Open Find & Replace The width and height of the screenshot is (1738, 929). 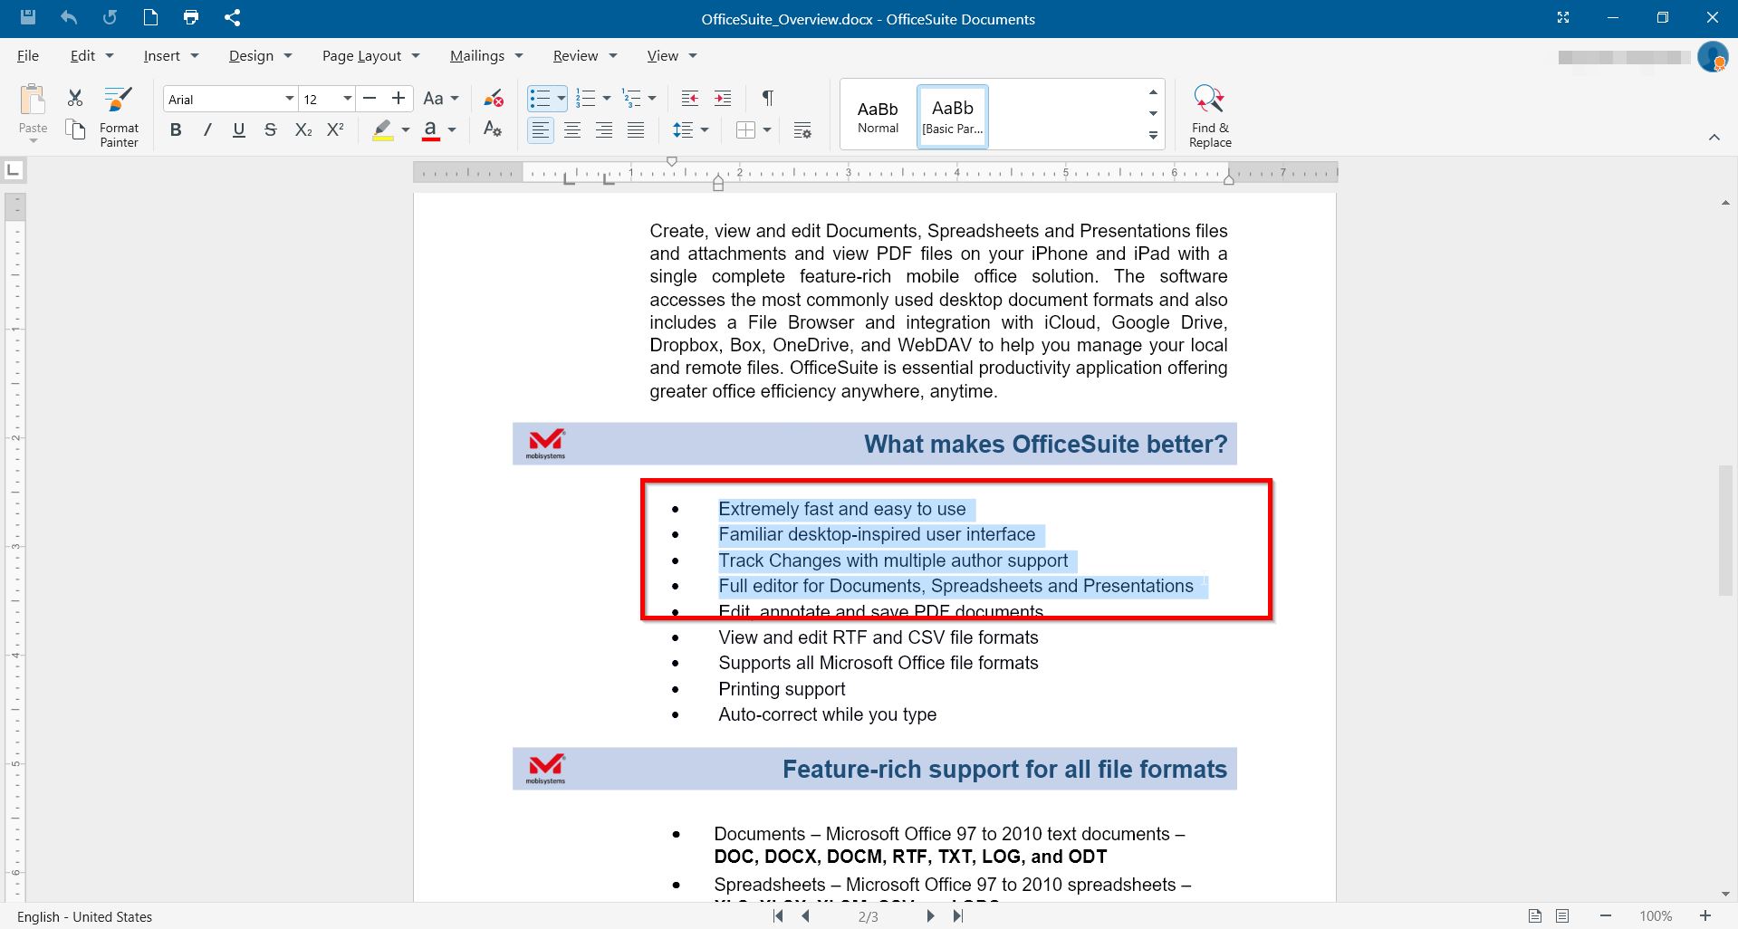[x=1210, y=117]
